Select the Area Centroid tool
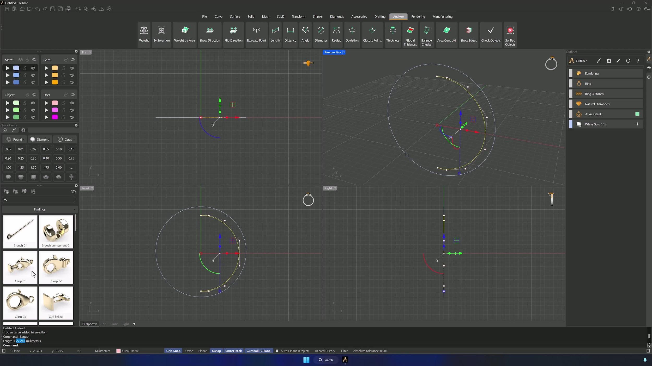Image resolution: width=652 pixels, height=366 pixels. point(446,34)
